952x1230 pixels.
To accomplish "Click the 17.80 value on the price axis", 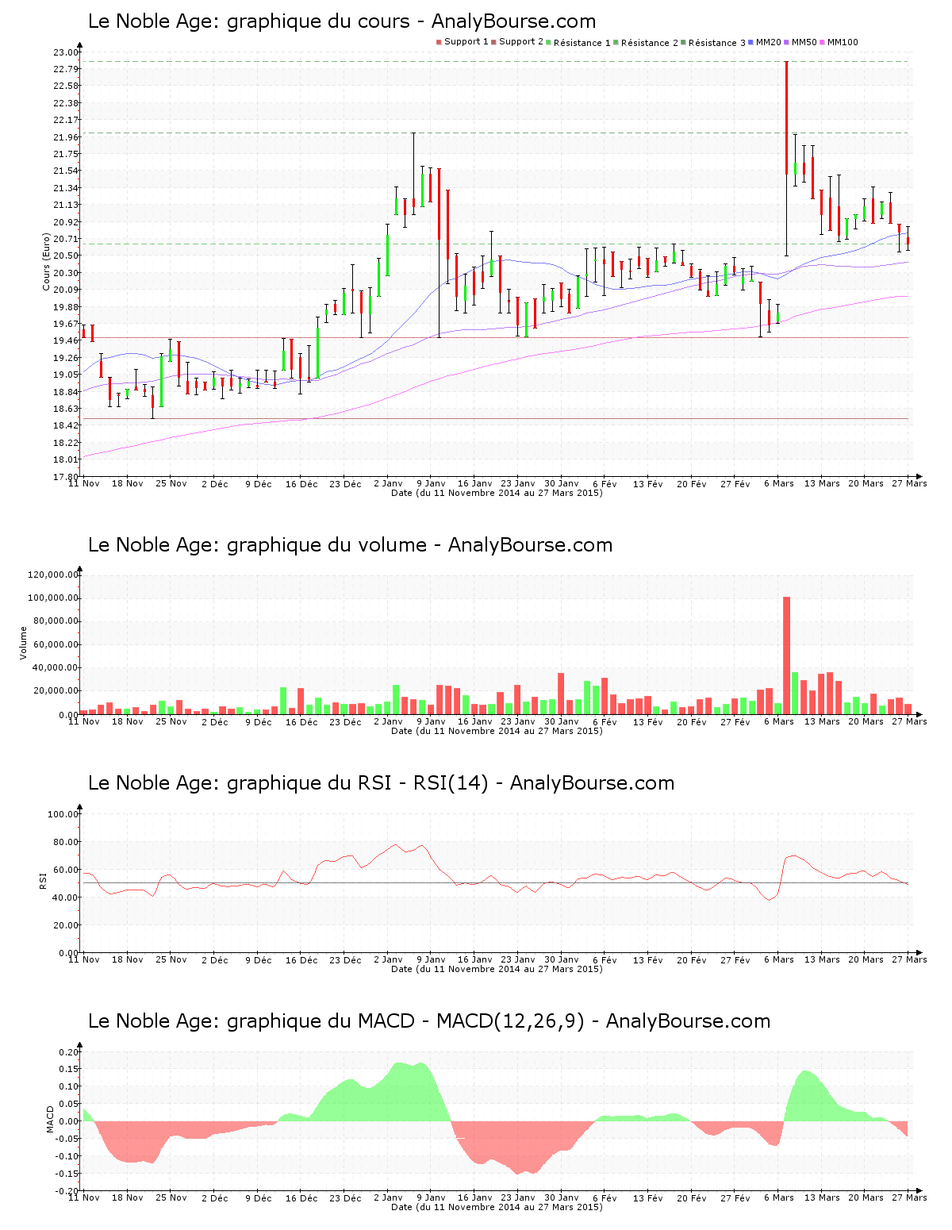I will click(66, 477).
